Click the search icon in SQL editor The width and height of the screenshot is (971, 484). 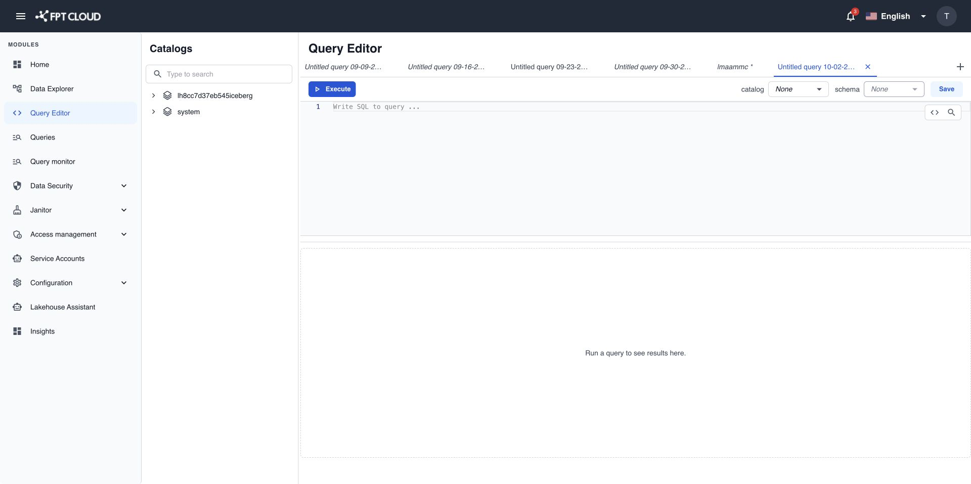click(951, 113)
